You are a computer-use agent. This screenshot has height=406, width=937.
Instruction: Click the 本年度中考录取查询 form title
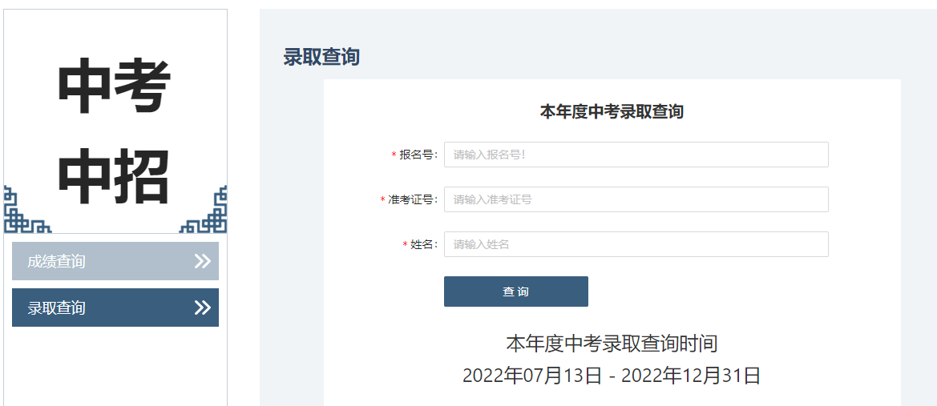612,111
